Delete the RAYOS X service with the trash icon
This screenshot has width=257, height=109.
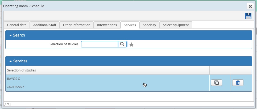click(238, 83)
